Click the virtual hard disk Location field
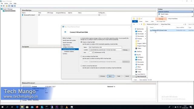The width and height of the screenshot is (194, 109). 105,50
